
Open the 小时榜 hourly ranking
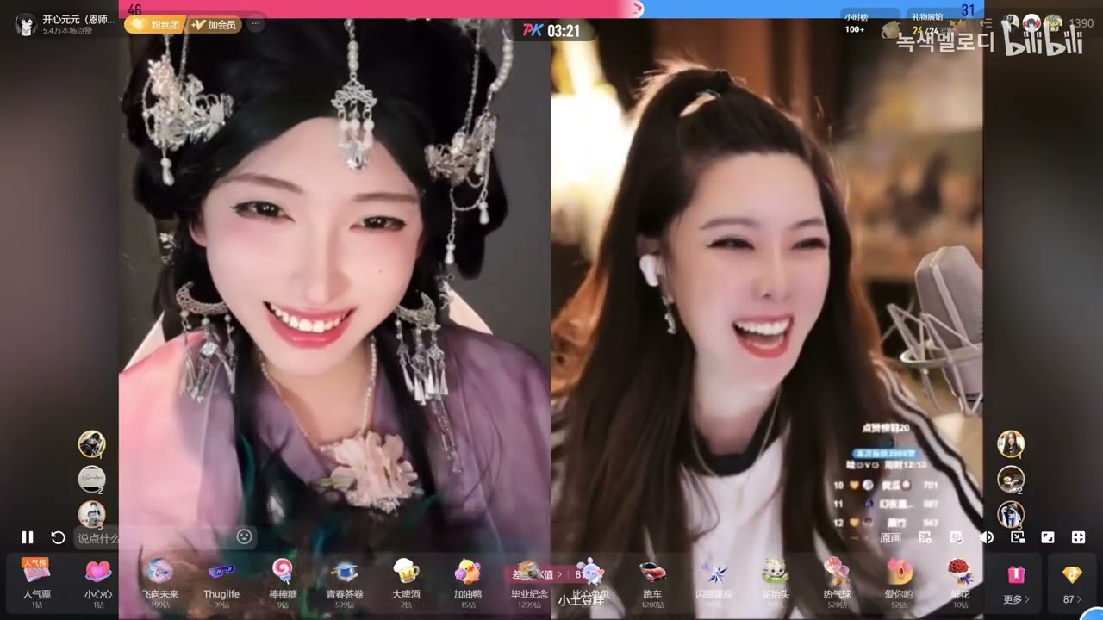(869, 22)
